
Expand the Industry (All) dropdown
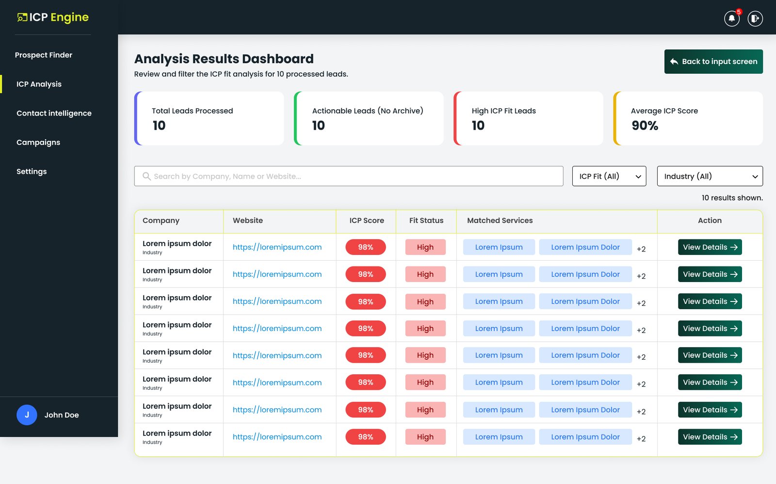(710, 176)
